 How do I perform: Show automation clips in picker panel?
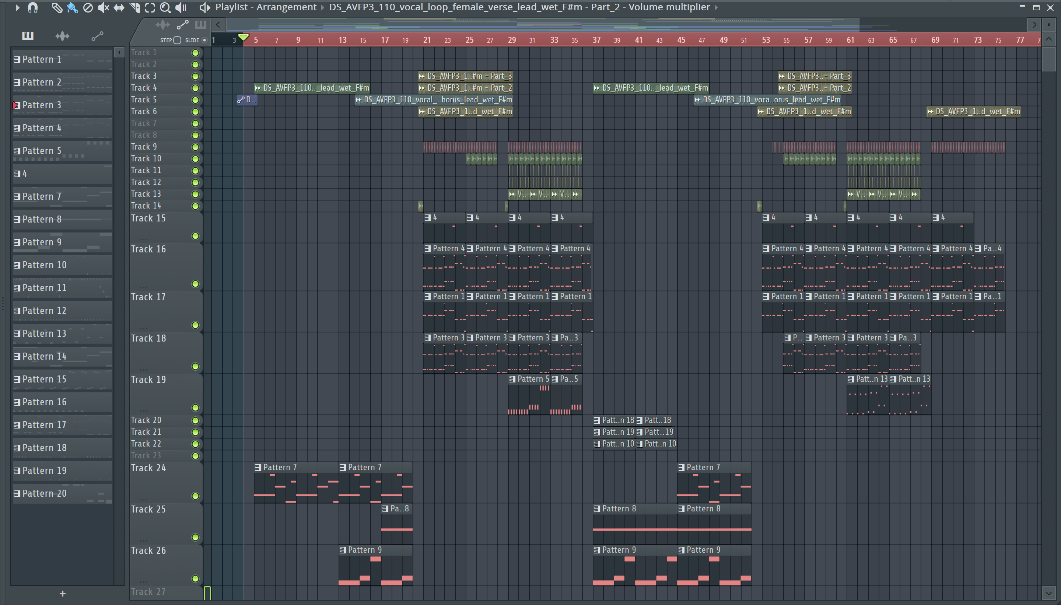click(x=97, y=36)
